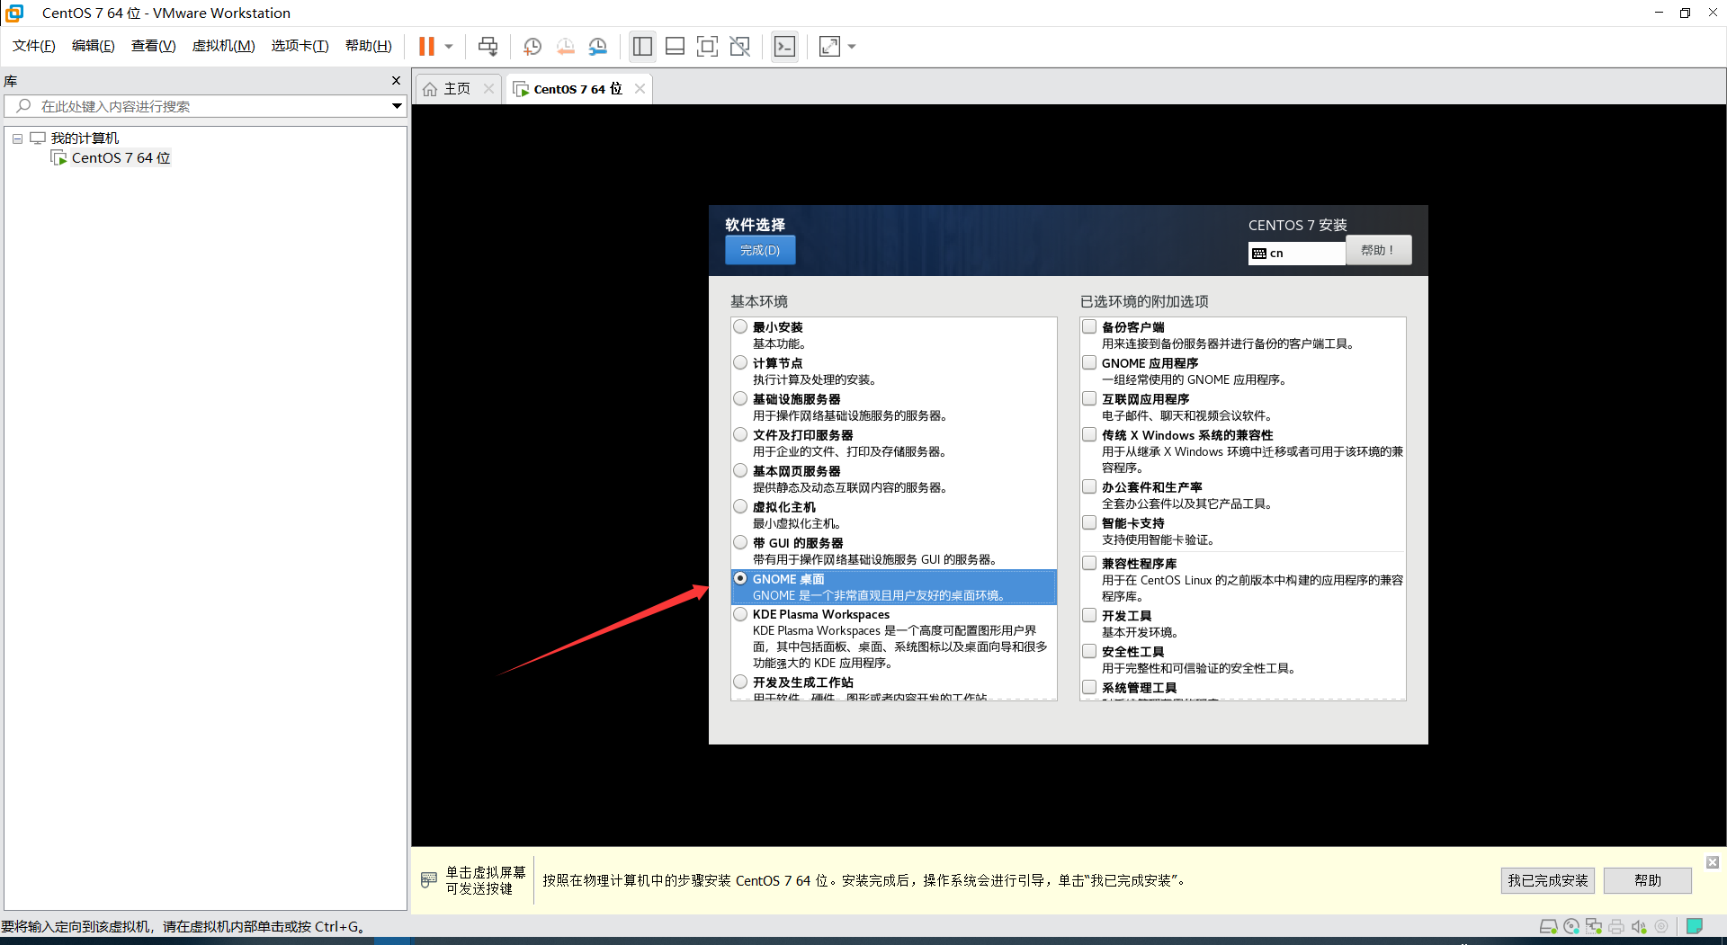Open the 查看(V) menu

(154, 46)
